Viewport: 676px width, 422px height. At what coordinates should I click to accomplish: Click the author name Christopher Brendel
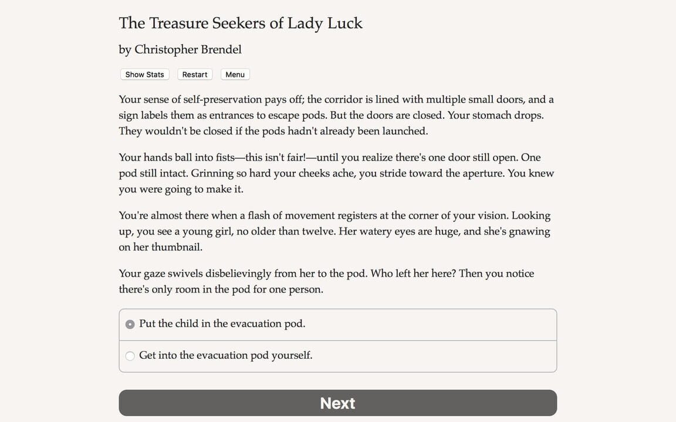[x=180, y=50]
